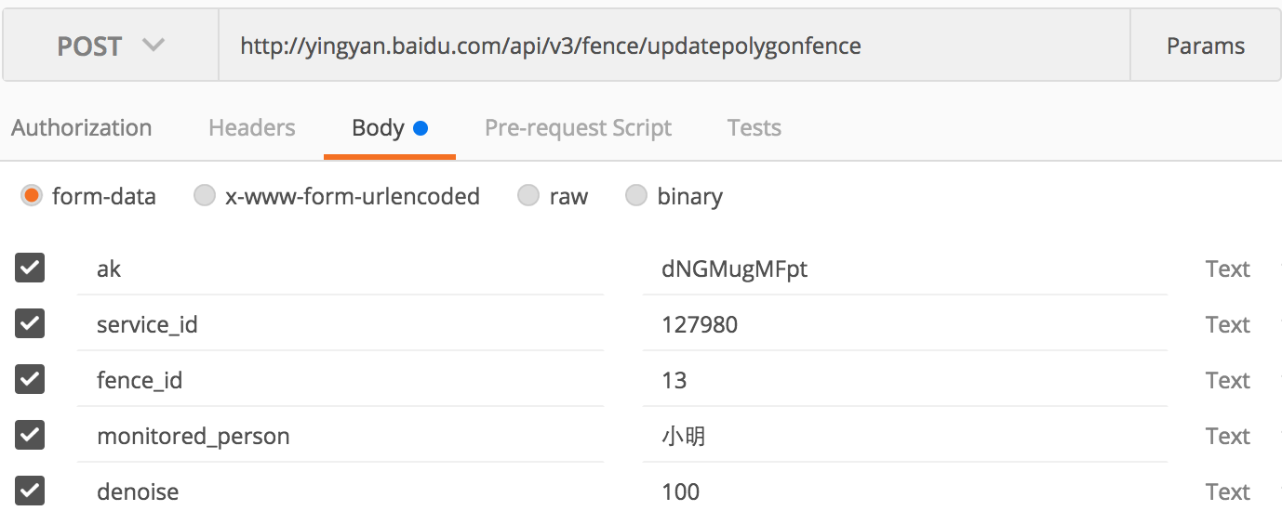1282x511 pixels.
Task: Edit the ak value field
Action: pyautogui.click(x=902, y=269)
